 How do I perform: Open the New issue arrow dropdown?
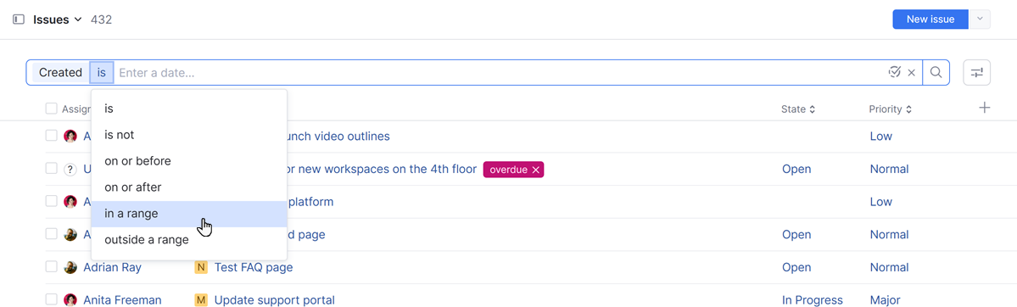point(980,20)
